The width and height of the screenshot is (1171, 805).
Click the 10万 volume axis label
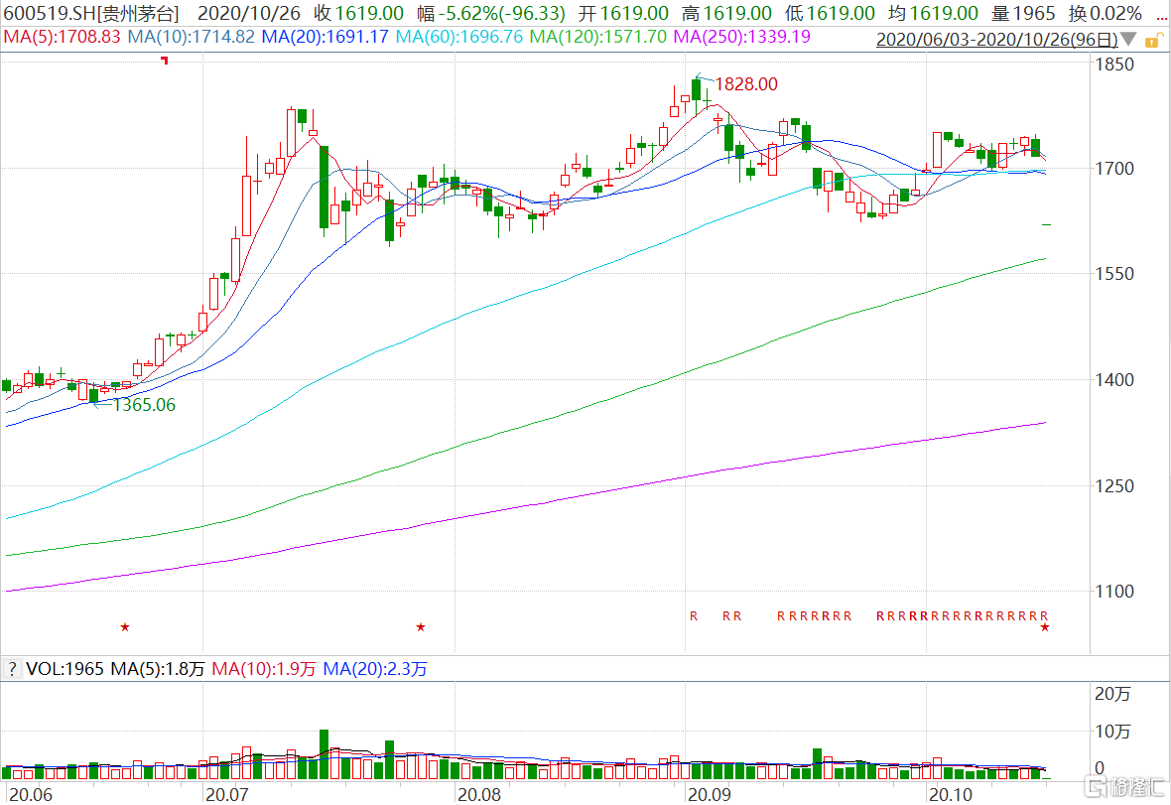click(x=1112, y=732)
